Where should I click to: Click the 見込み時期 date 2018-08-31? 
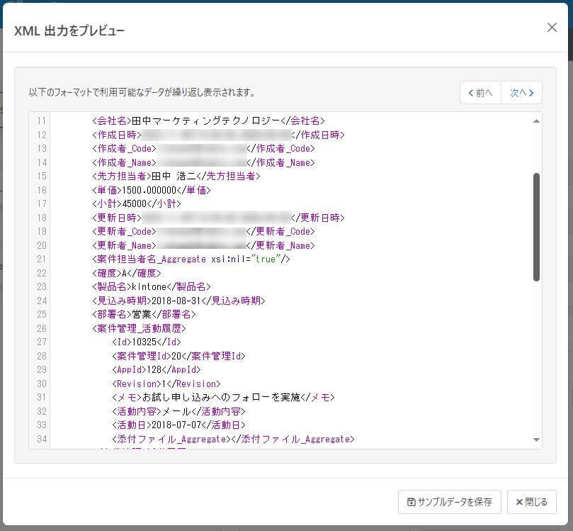176,301
